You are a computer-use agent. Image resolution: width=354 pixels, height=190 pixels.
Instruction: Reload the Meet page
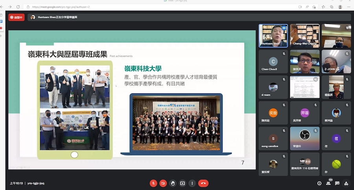point(18,7)
